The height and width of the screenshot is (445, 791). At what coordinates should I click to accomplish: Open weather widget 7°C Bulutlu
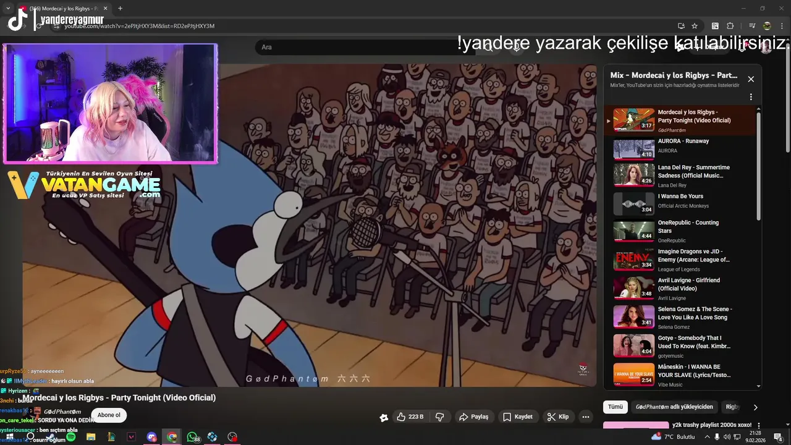pyautogui.click(x=673, y=437)
